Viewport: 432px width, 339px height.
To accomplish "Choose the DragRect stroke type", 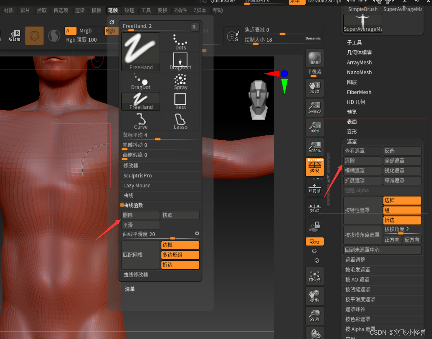I will click(180, 61).
